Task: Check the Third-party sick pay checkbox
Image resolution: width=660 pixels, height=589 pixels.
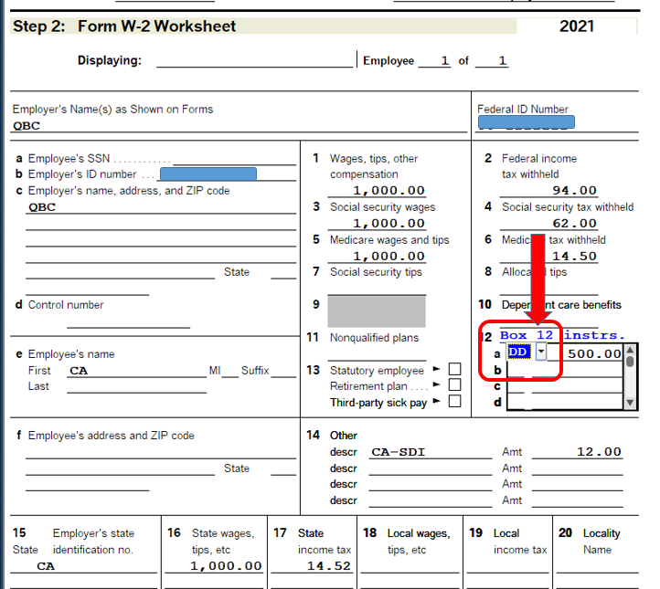Action: (454, 402)
